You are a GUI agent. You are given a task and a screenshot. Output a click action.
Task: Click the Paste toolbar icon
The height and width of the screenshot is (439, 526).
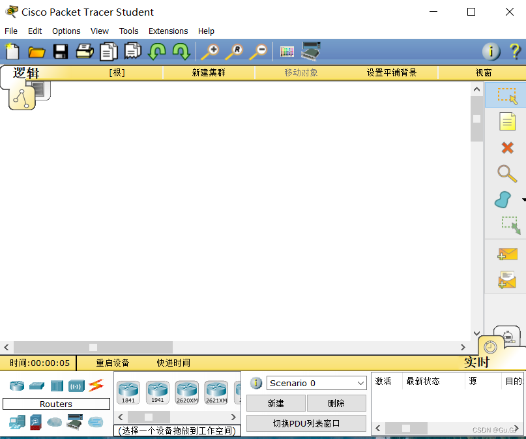(x=133, y=51)
